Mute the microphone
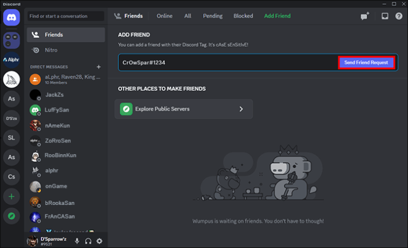 [x=77, y=241]
